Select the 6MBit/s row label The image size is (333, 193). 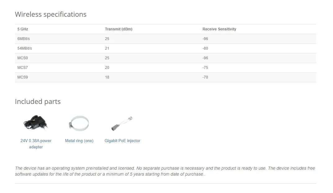(24, 39)
